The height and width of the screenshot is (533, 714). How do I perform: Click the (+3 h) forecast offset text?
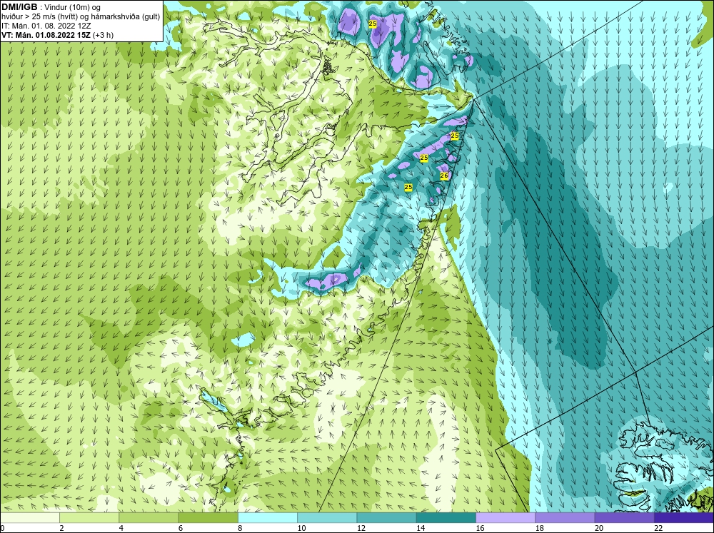[103, 35]
